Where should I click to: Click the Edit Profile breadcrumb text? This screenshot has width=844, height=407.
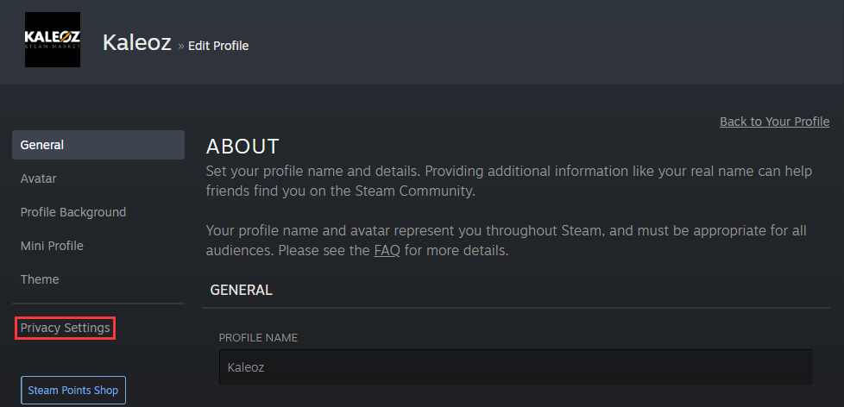(x=218, y=46)
